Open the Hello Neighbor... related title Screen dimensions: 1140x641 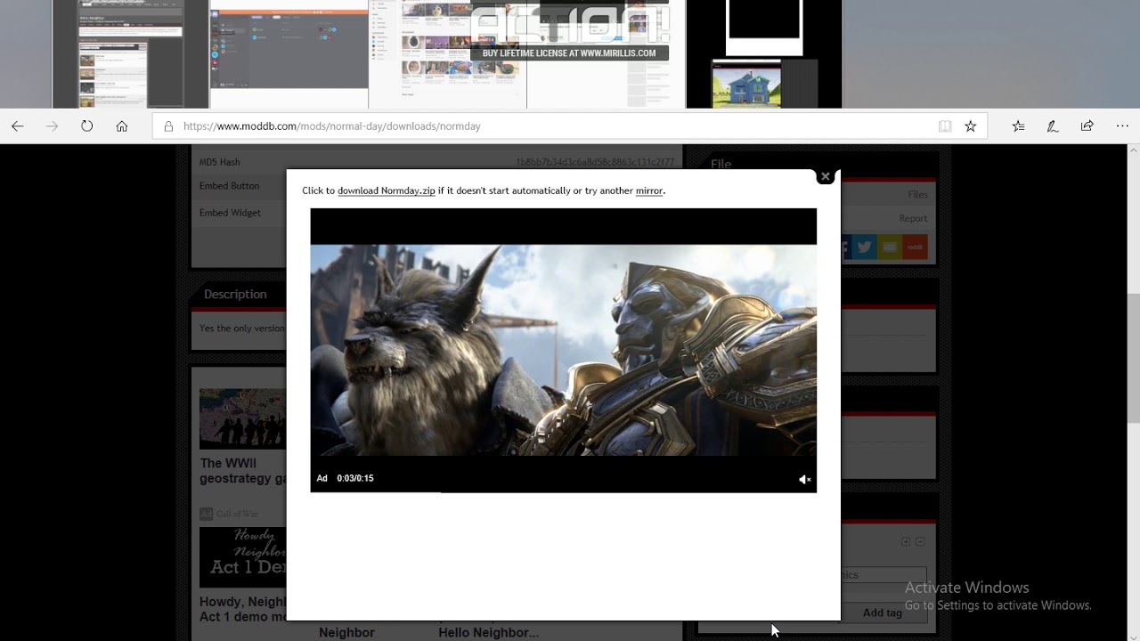tap(488, 632)
